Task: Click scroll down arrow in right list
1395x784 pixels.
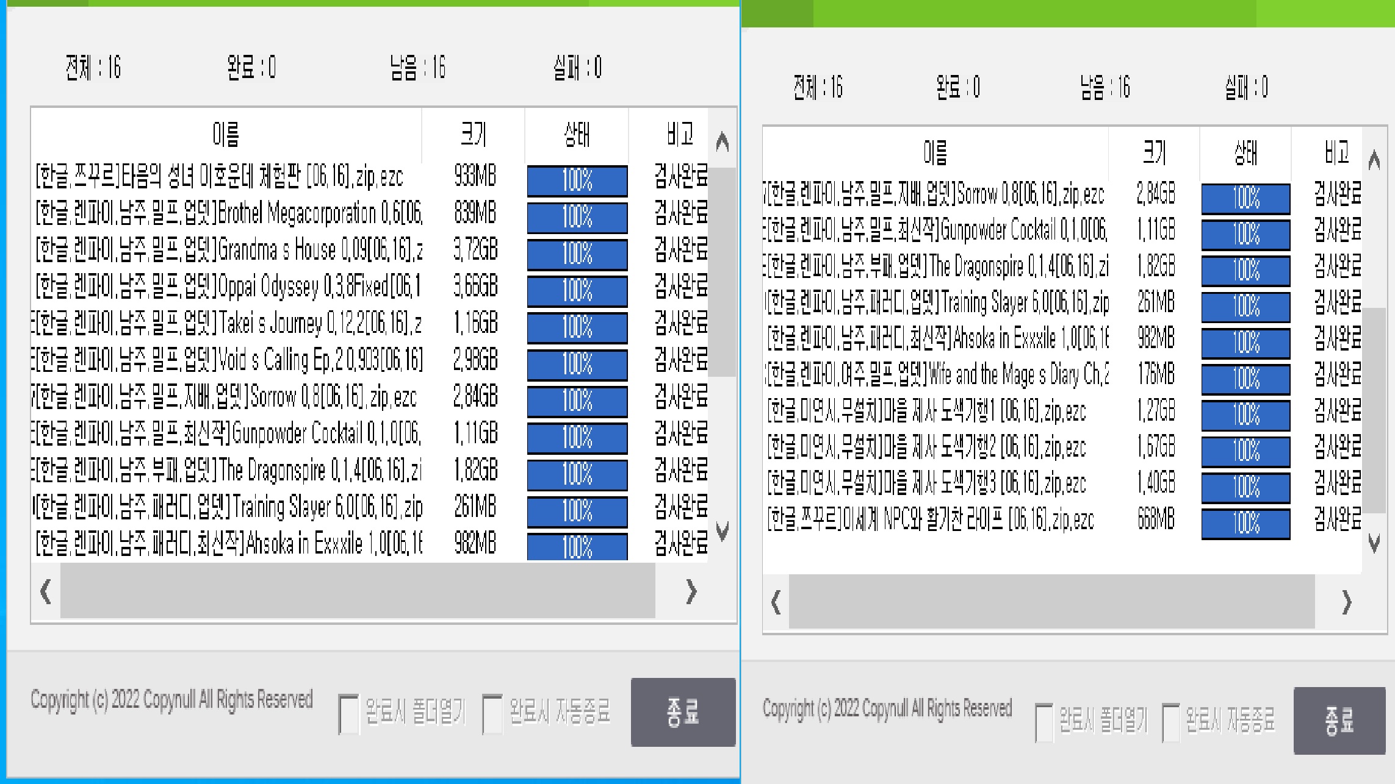Action: tap(1374, 542)
